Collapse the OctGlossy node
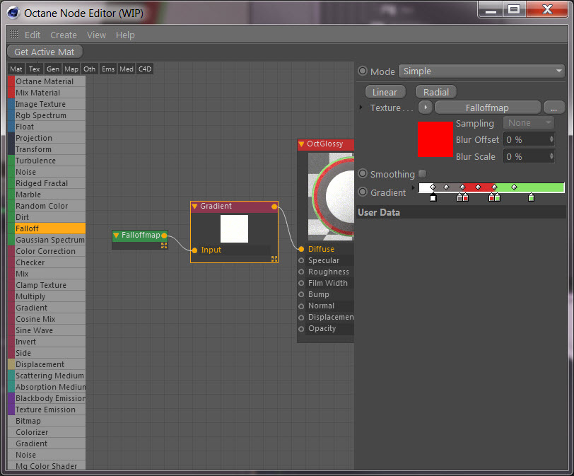The height and width of the screenshot is (476, 574). pyautogui.click(x=301, y=144)
